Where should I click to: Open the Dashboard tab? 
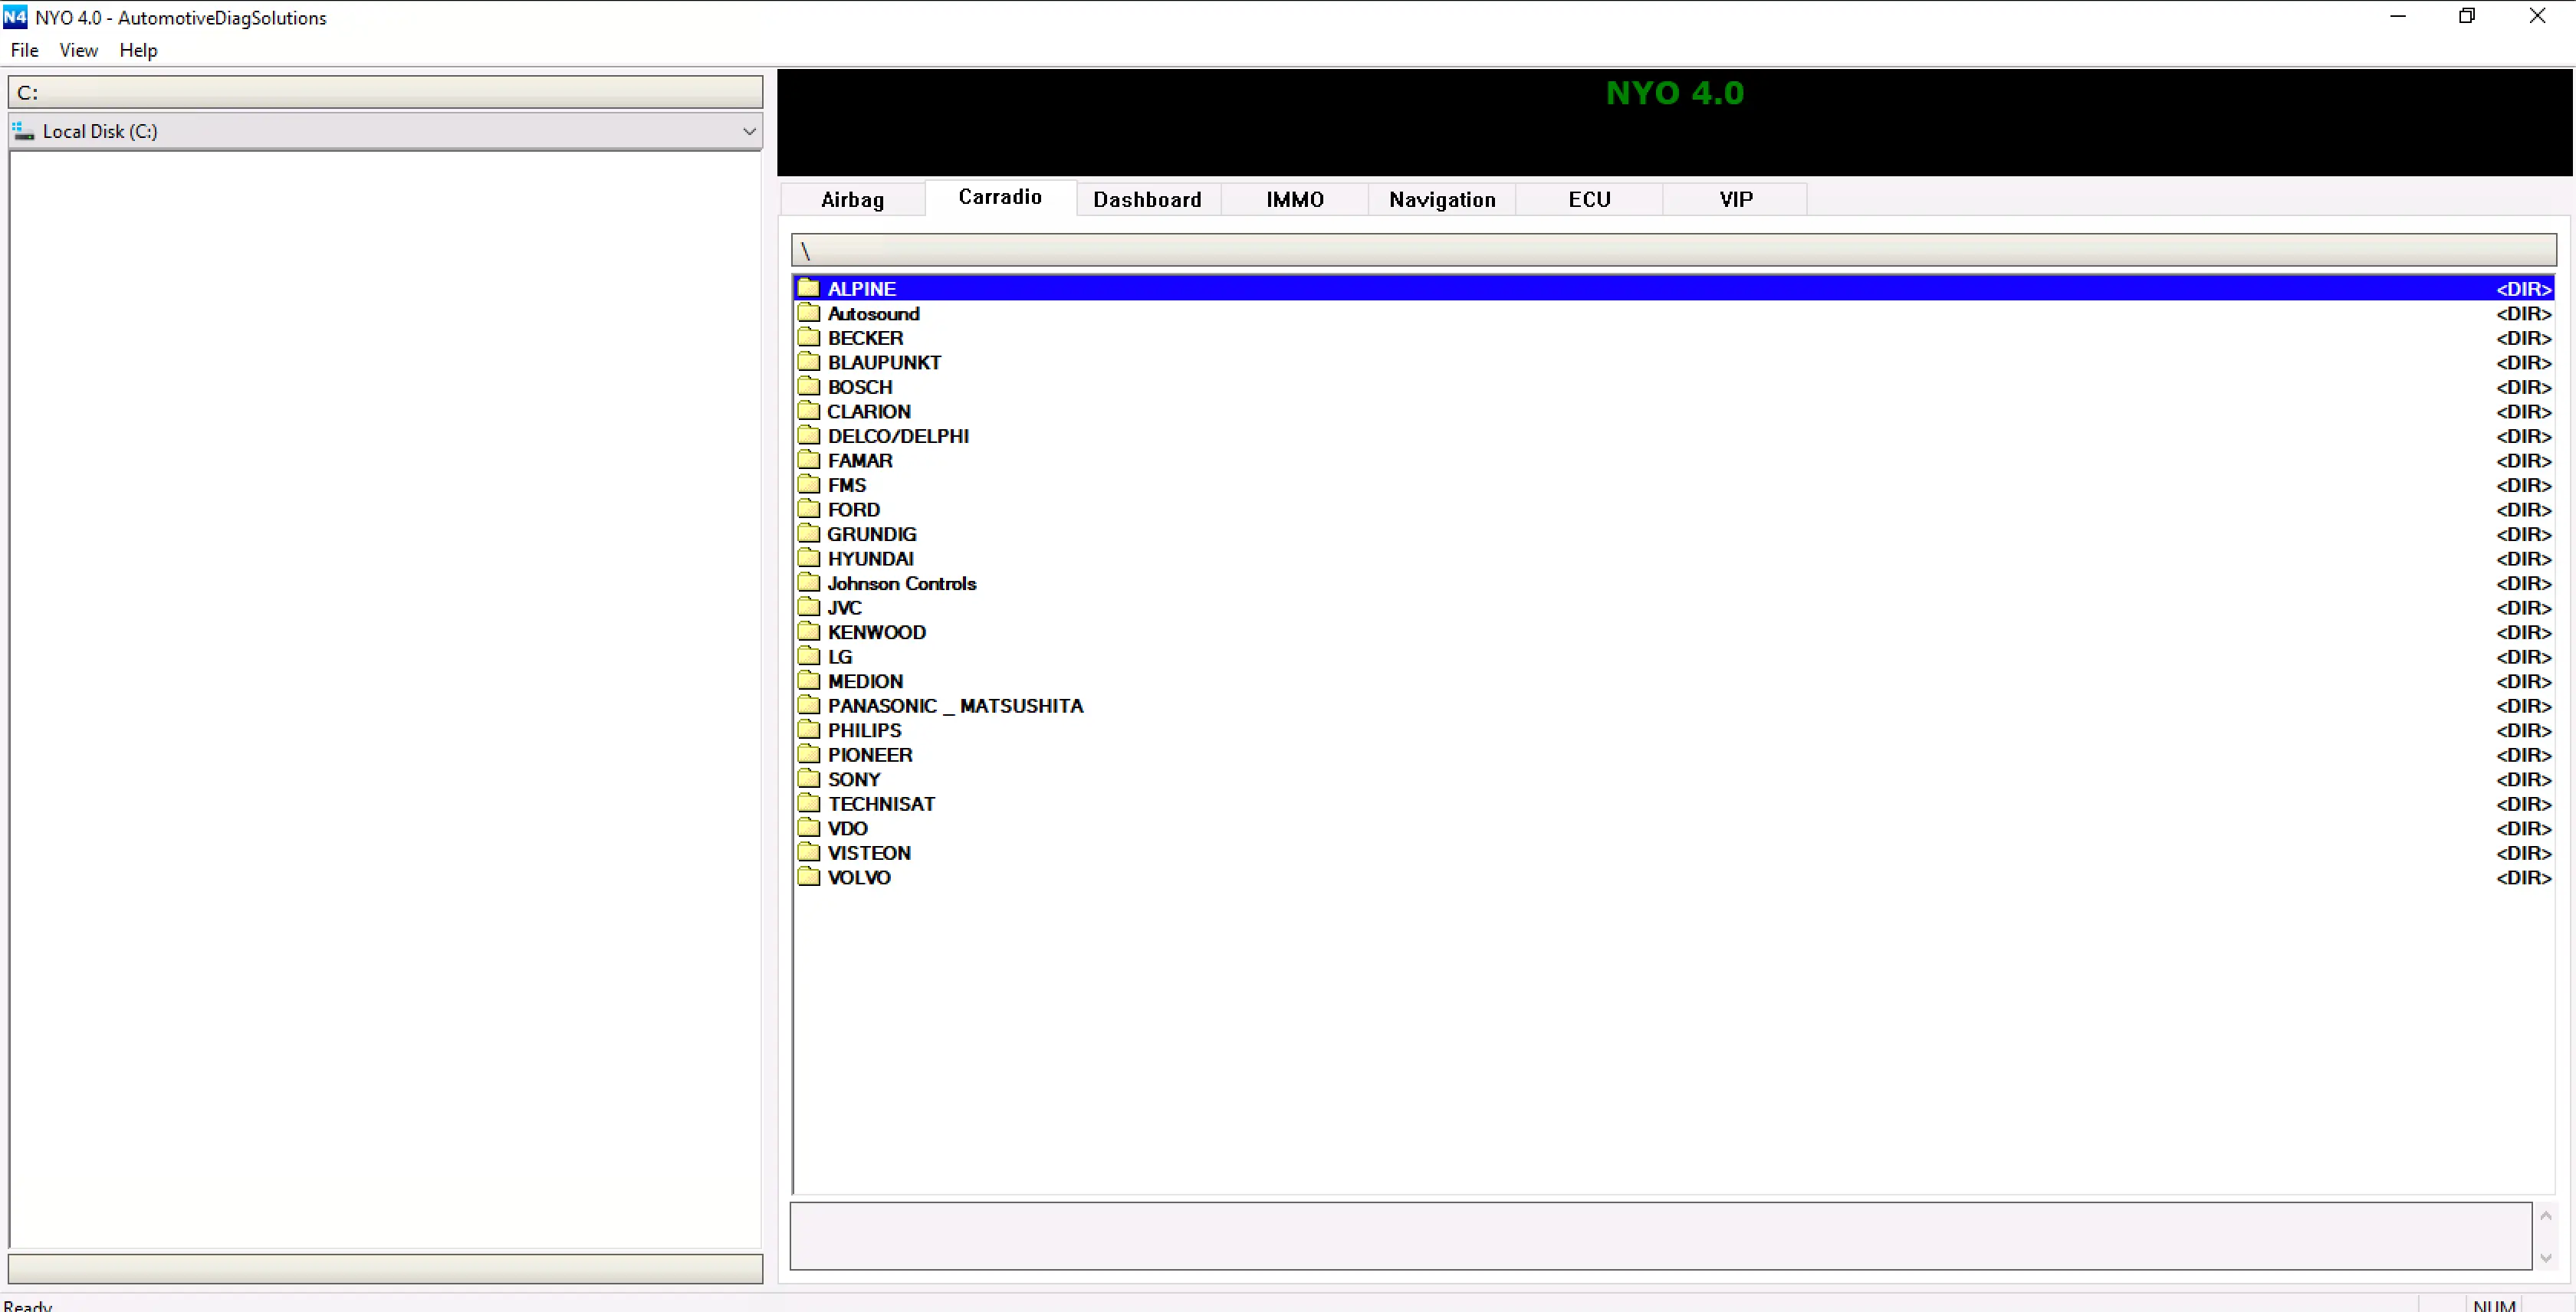(x=1147, y=200)
